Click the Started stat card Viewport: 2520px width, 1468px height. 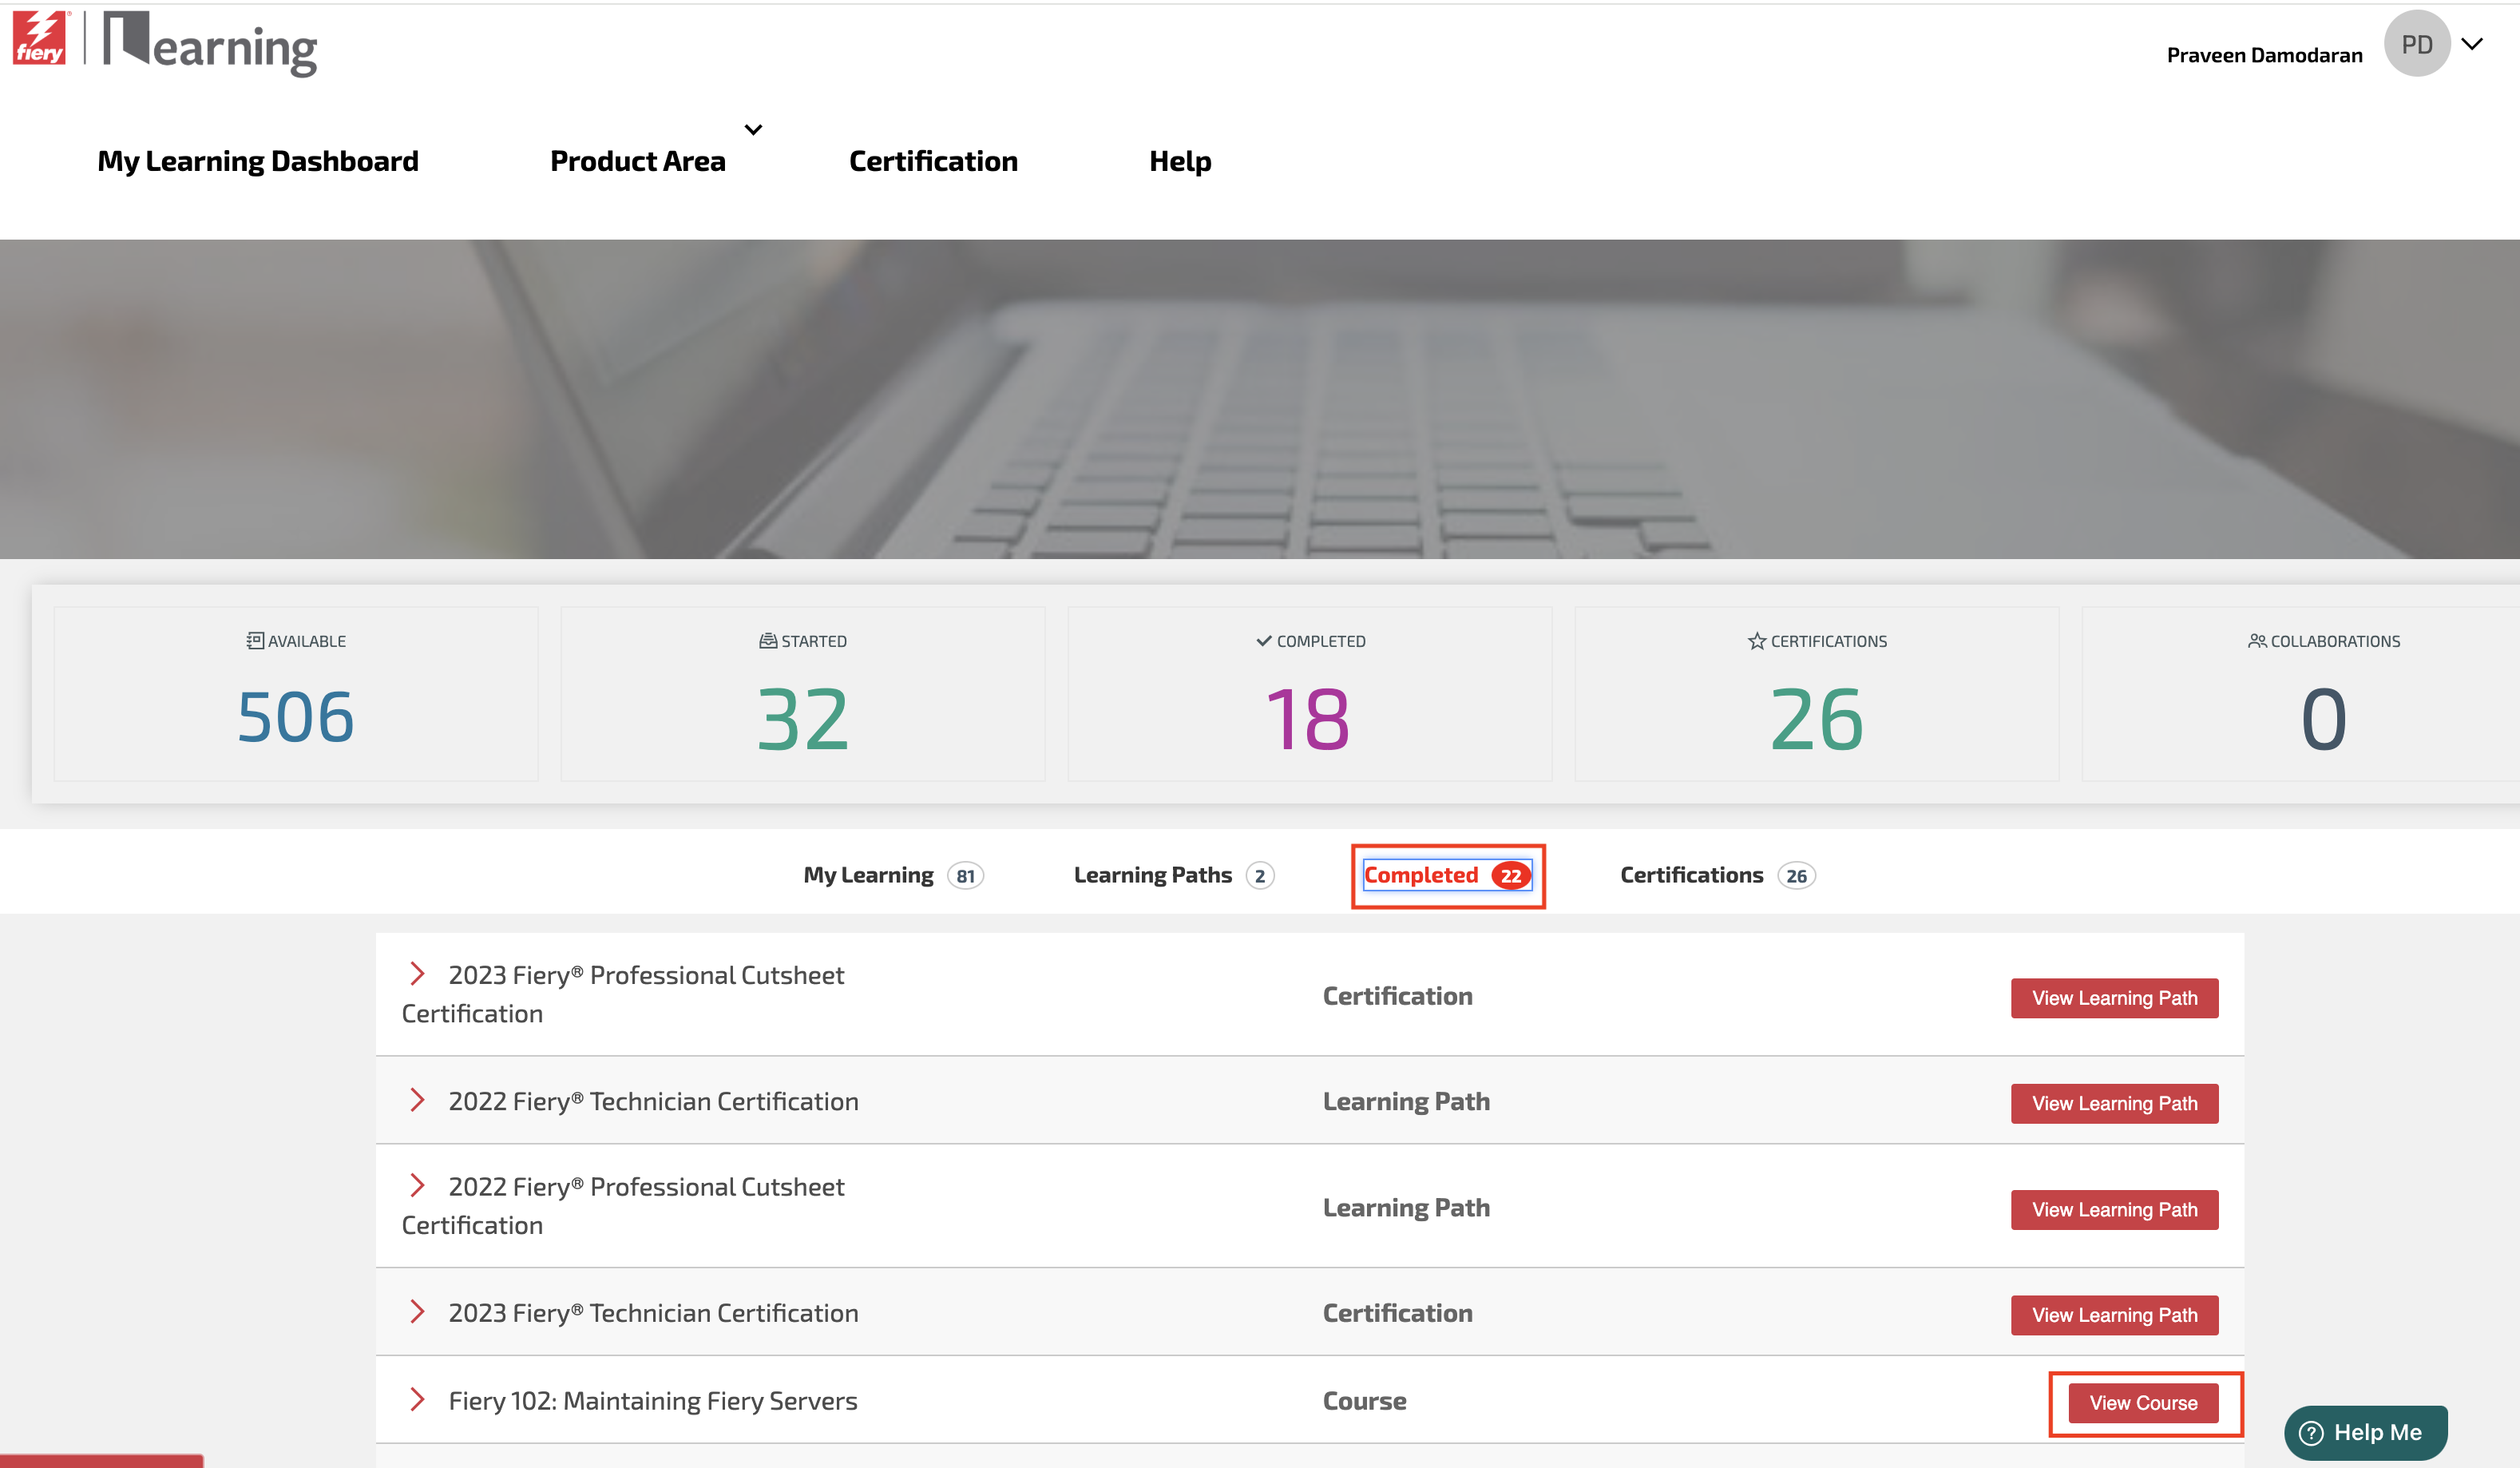[x=802, y=694]
